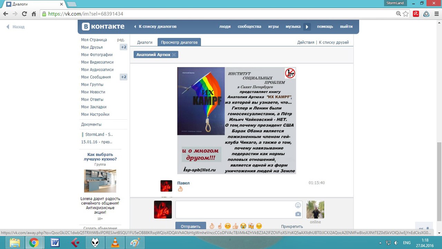This screenshot has height=249, width=442.
Task: Open the volume speaker icon in system tray
Action: click(396, 243)
